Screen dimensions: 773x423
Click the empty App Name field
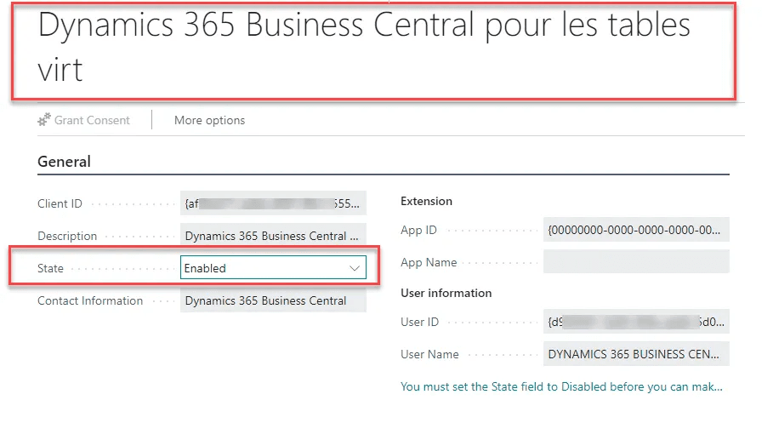(636, 262)
